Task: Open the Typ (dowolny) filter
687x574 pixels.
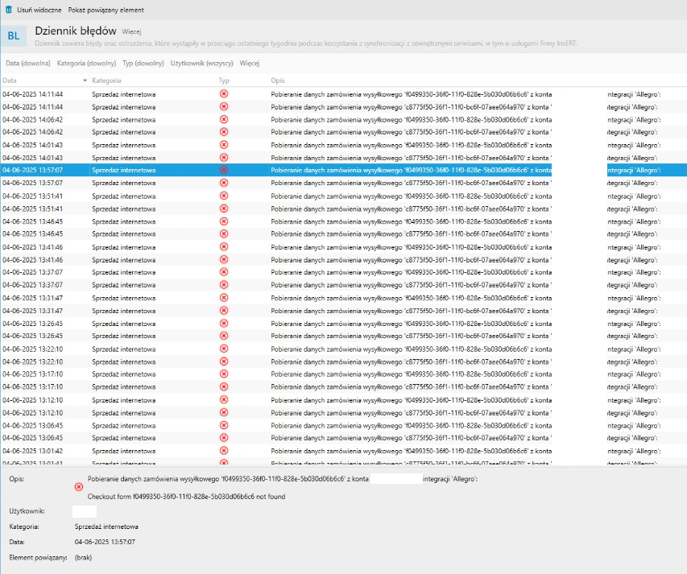Action: point(143,63)
